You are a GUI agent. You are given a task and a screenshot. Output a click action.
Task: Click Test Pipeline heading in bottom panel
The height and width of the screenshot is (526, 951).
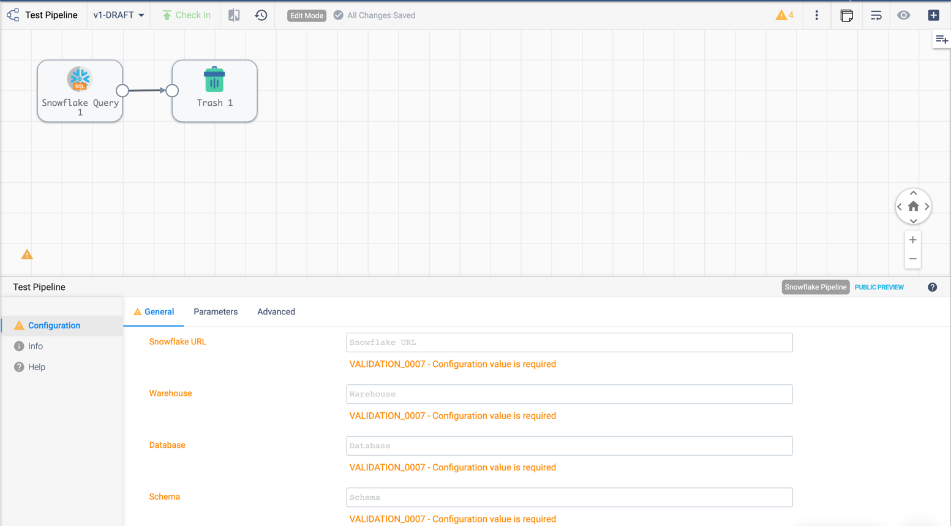(39, 287)
